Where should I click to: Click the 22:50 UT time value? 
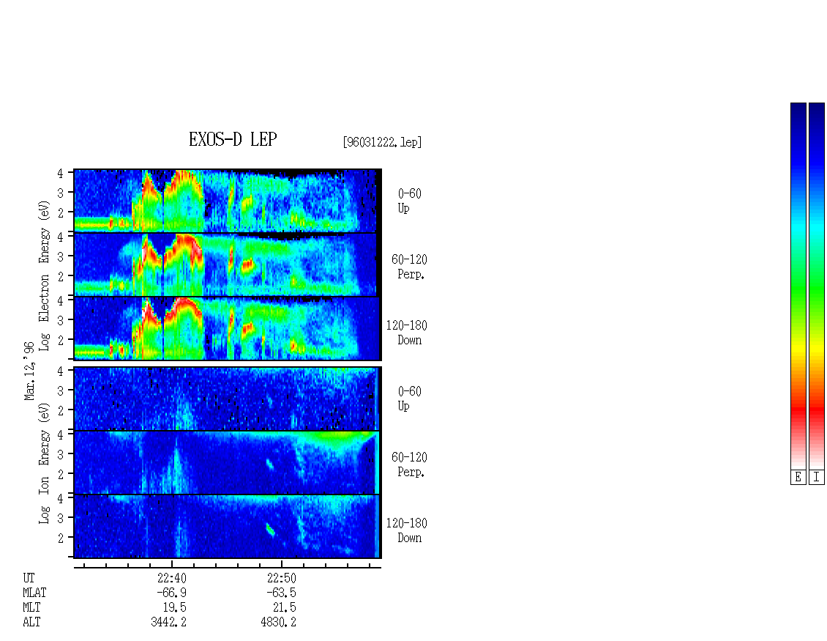coord(282,578)
